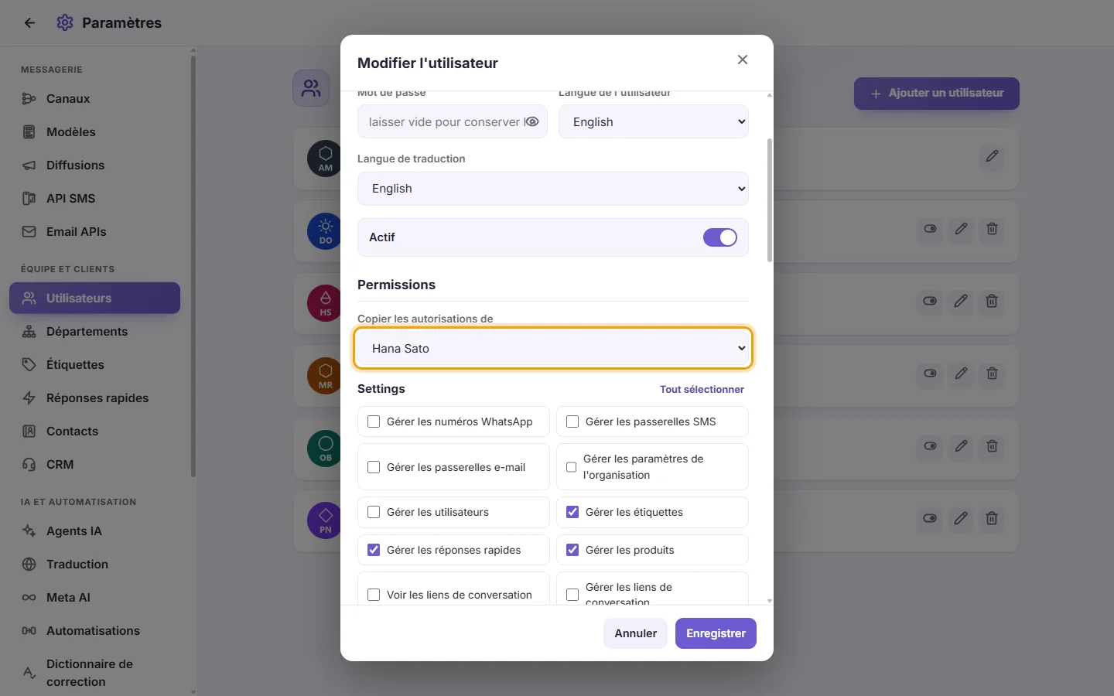This screenshot has width=1114, height=696.
Task: Edit the HS user with pencil icon
Action: pos(961,301)
